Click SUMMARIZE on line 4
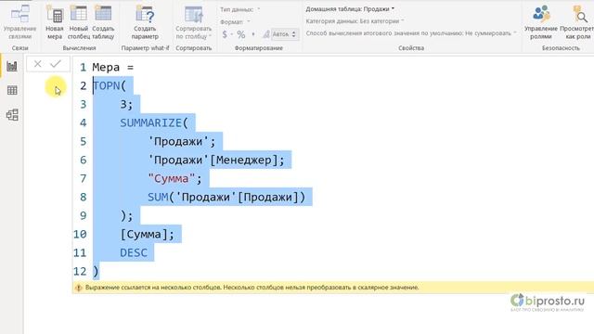This screenshot has height=334, width=594. [x=151, y=123]
